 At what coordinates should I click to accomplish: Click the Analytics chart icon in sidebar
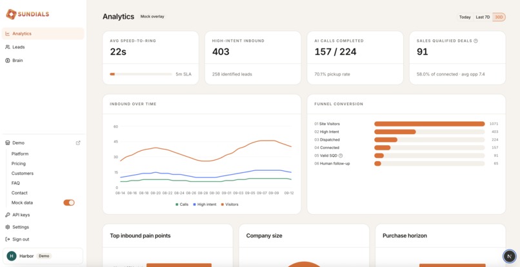point(8,34)
